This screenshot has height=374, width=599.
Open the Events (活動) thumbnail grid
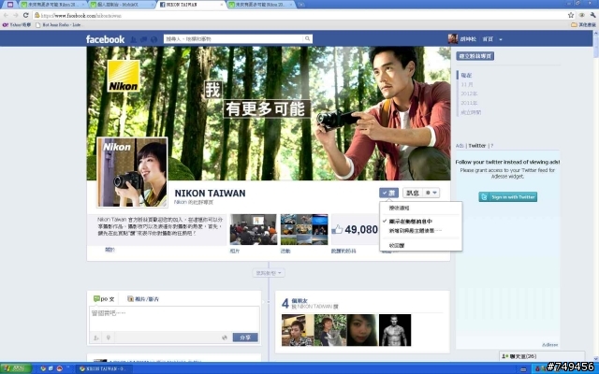tap(304, 229)
